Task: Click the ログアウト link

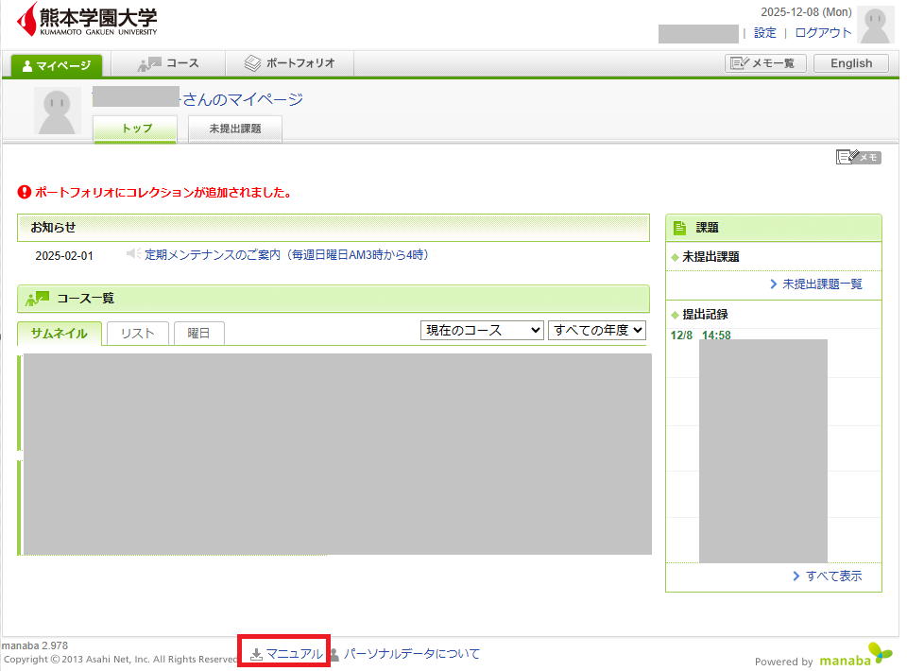Action: point(823,32)
